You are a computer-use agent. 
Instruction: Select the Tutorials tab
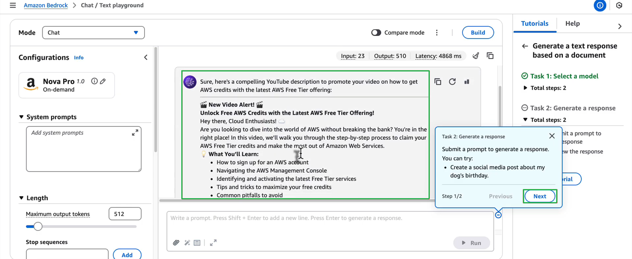pos(534,24)
